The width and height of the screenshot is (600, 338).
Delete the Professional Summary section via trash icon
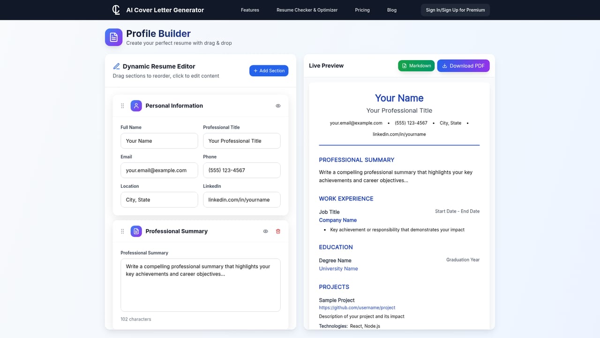point(278,231)
